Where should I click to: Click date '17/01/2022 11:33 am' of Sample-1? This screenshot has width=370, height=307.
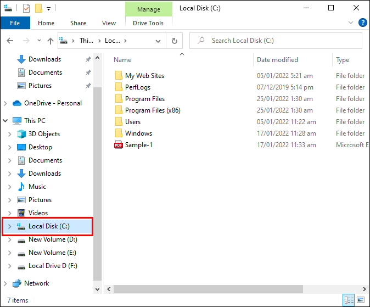pyautogui.click(x=286, y=145)
